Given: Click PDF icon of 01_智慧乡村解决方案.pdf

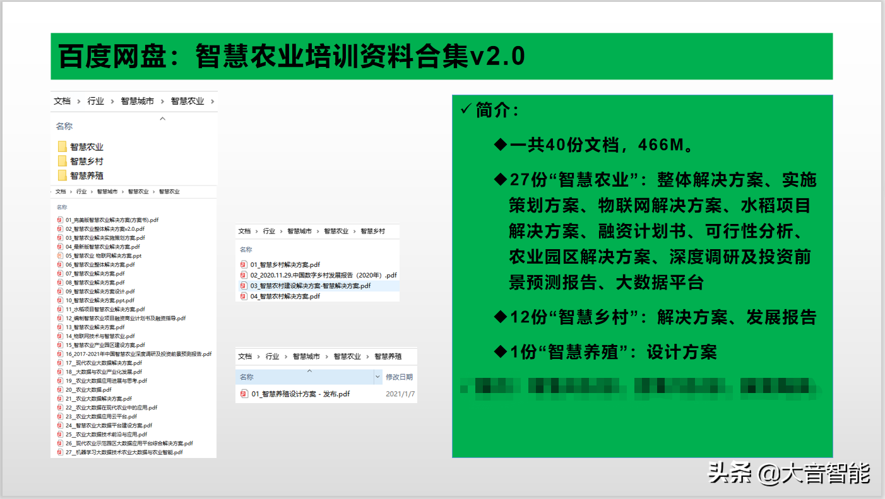Looking at the screenshot, I should 244,265.
